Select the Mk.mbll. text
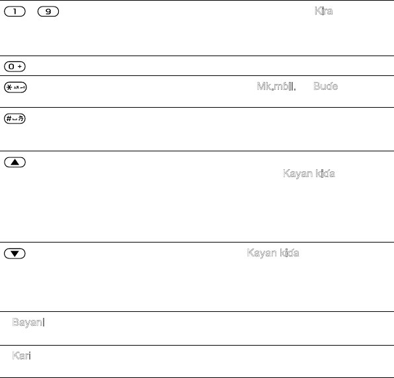394x378 pixels. pyautogui.click(x=276, y=87)
